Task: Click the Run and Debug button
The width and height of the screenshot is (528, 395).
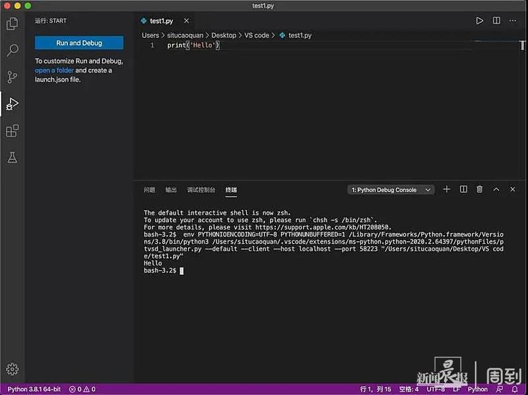Action: point(79,43)
